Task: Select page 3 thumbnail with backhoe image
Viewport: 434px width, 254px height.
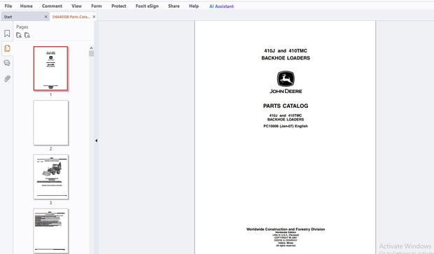Action: [50, 177]
